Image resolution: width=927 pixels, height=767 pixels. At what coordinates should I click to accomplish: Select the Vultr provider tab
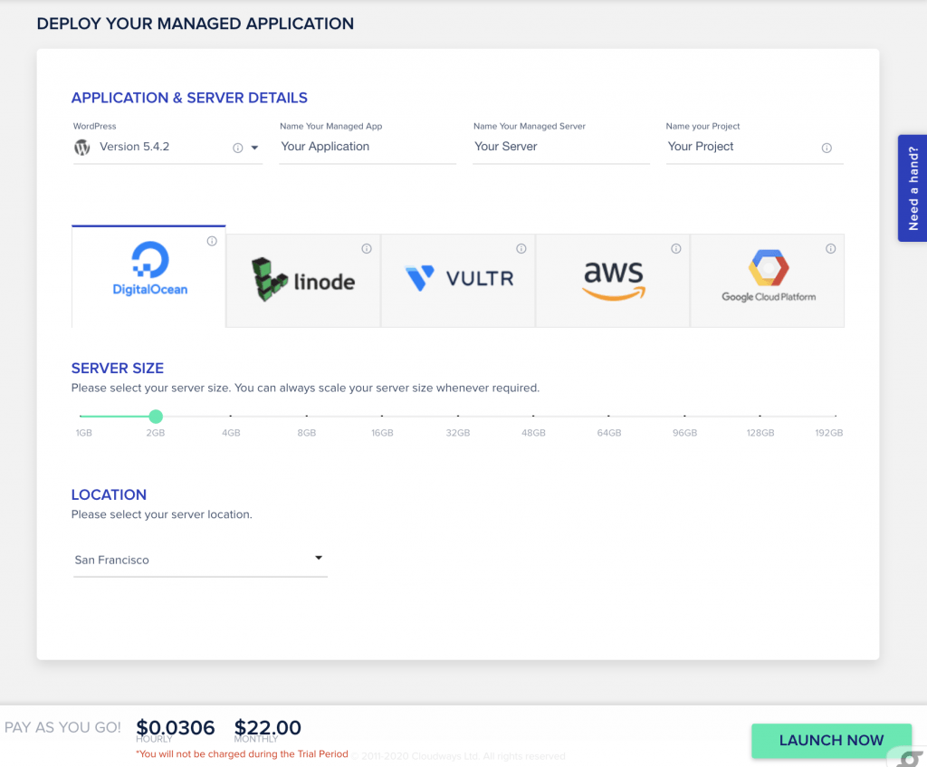coord(458,281)
